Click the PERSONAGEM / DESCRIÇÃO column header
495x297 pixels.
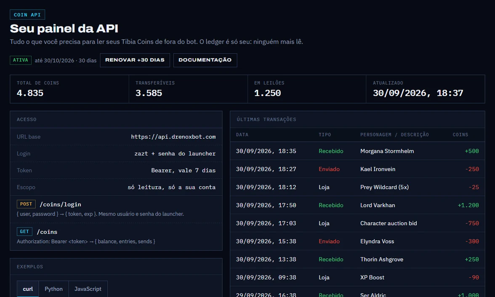[395, 135]
